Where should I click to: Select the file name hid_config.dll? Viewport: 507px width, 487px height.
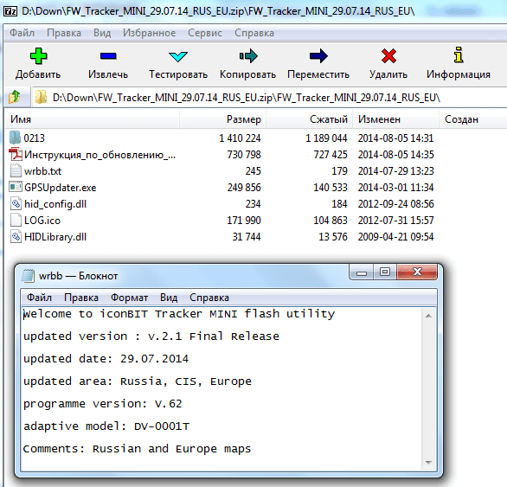tap(55, 204)
